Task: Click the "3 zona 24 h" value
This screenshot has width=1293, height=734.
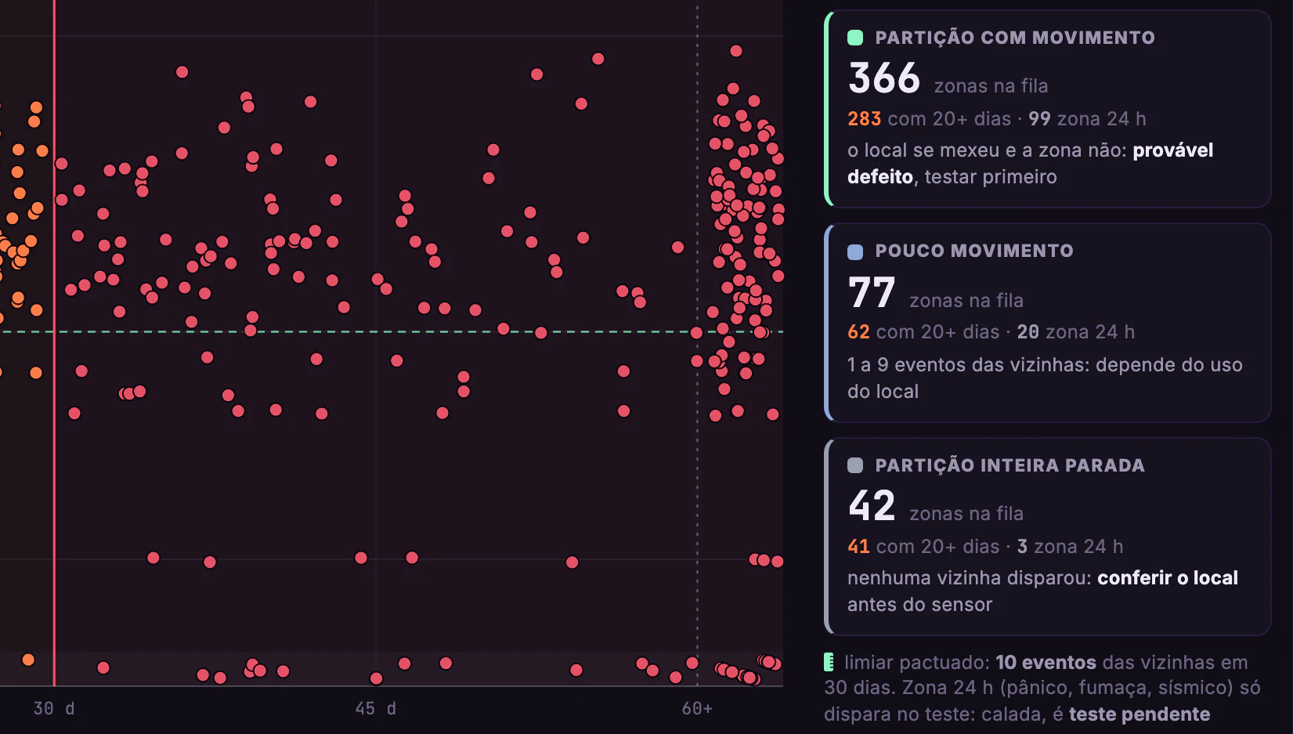Action: pyautogui.click(x=1071, y=547)
